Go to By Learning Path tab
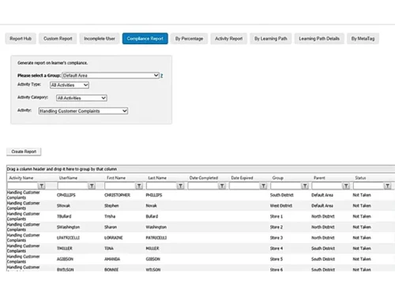Image resolution: width=395 pixels, height=296 pixels. (271, 39)
